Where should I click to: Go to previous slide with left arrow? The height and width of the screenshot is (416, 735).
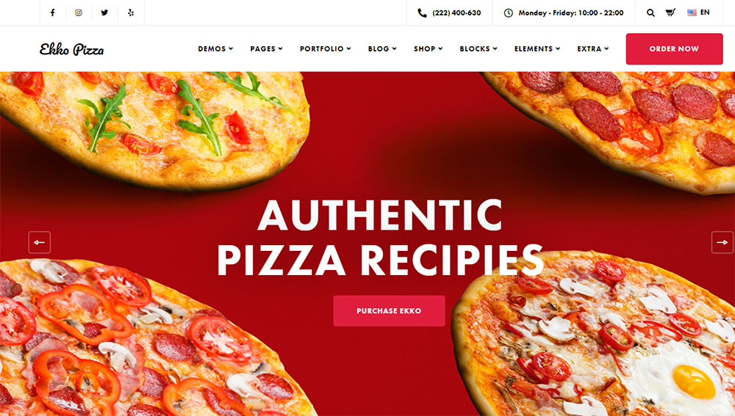pyautogui.click(x=40, y=242)
